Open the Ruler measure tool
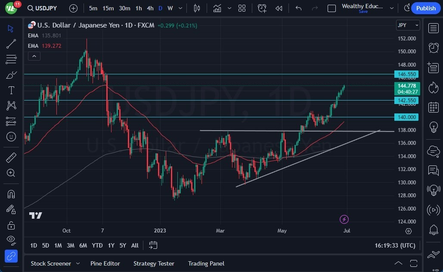The width and height of the screenshot is (443, 272). (x=11, y=158)
